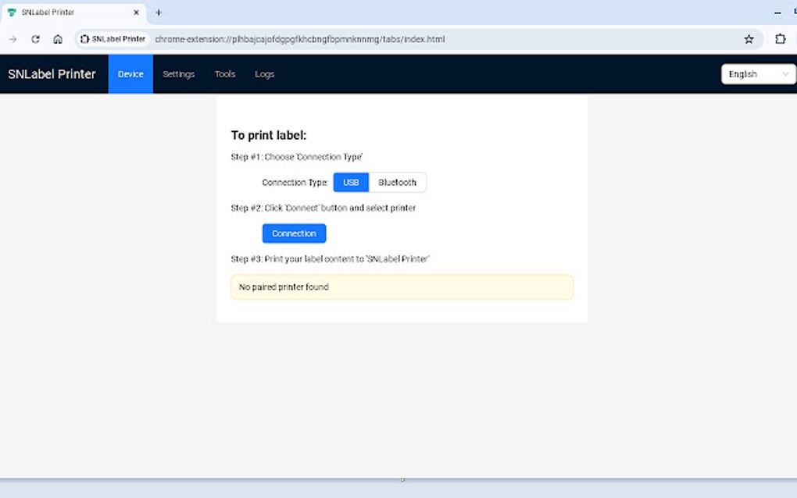Click the 'No paired printer found' notice
The image size is (797, 498).
(x=401, y=286)
